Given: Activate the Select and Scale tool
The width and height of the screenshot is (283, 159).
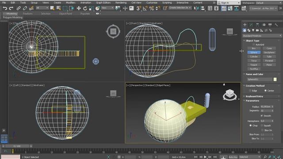Looking at the screenshot, I should click(x=92, y=8).
